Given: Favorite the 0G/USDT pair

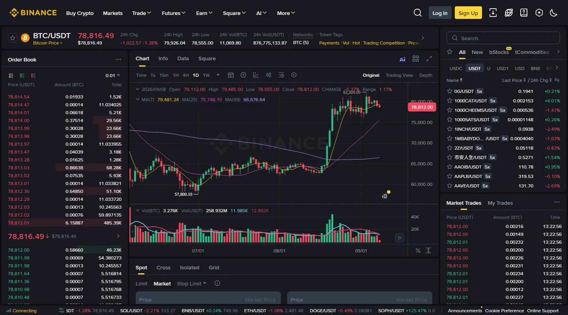Looking at the screenshot, I should pos(449,91).
